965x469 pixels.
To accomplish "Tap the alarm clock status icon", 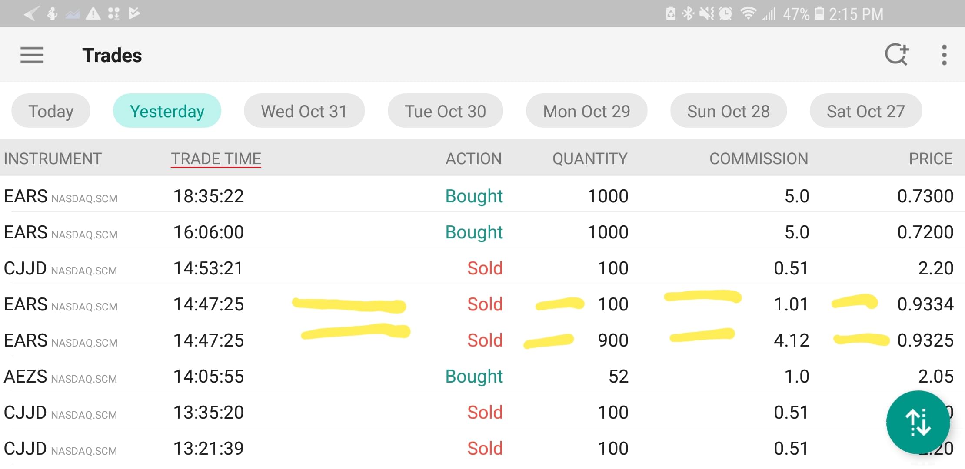I will tap(725, 14).
